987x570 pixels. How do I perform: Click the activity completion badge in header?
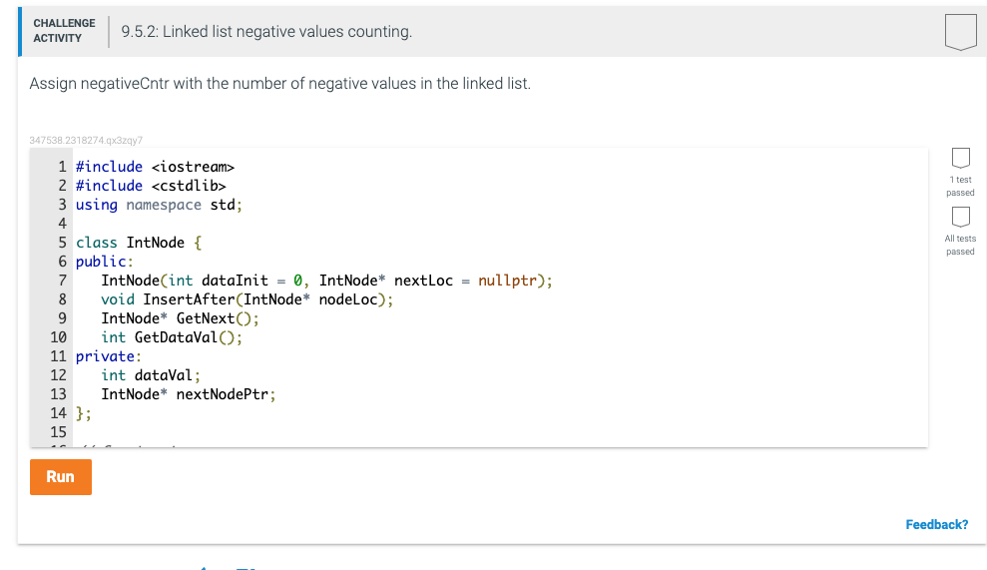(x=960, y=32)
